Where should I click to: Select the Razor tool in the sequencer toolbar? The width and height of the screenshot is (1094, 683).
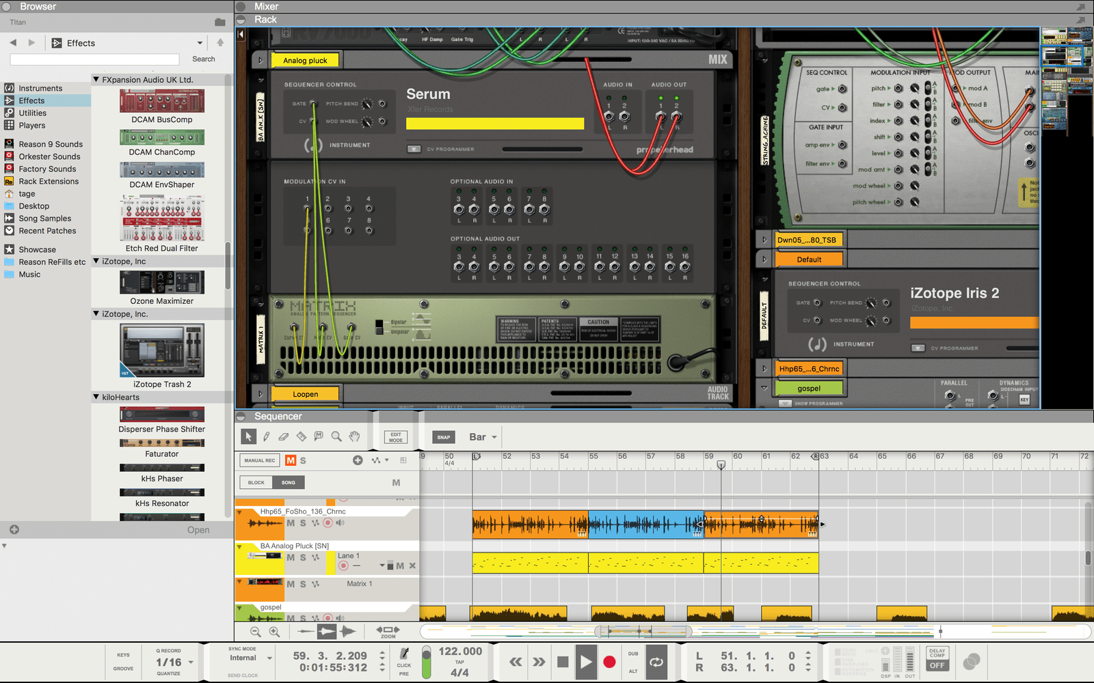tap(301, 436)
